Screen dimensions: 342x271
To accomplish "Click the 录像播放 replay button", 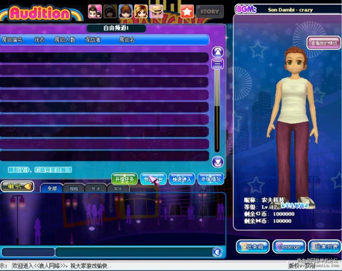I will coord(211,179).
